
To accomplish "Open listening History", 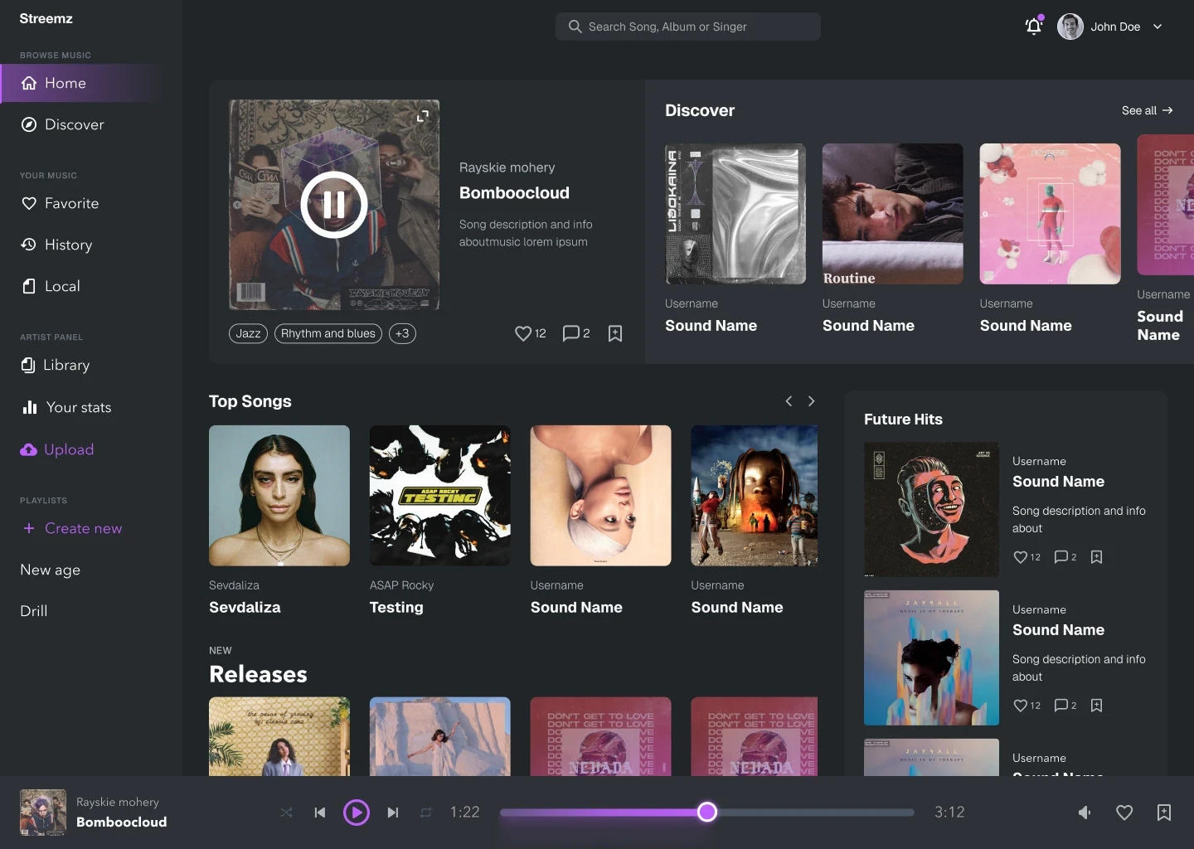I will click(56, 245).
